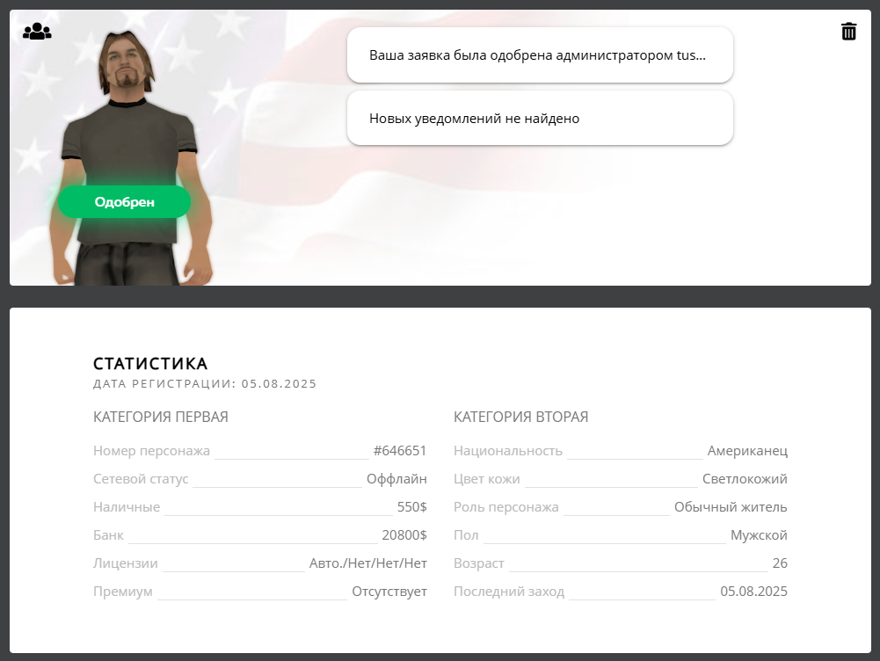Viewport: 880px width, 661px height.
Task: Delete character via trash bin icon
Action: coord(848,32)
